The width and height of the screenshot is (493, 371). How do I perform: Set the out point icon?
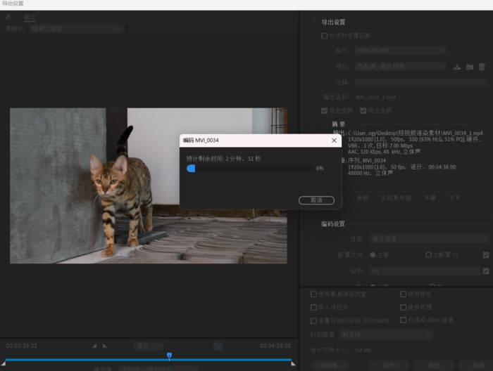click(x=105, y=346)
